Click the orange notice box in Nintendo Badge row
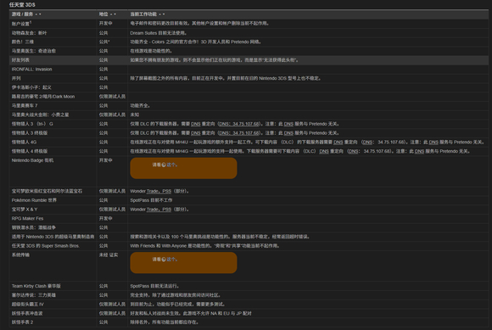 point(183,168)
